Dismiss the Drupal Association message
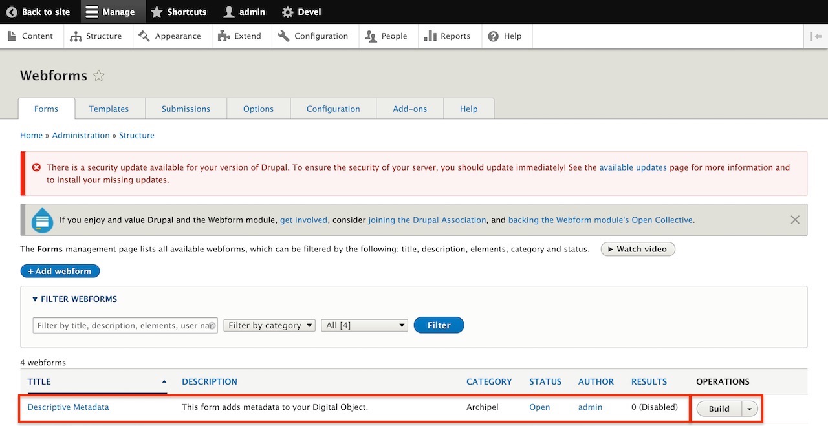Screen dimensions: 828x426 795,220
